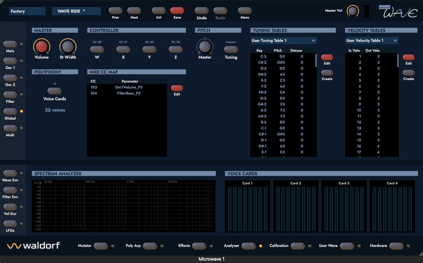The width and height of the screenshot is (423, 263).
Task: Click the master Volume knob
Action: [x=42, y=46]
